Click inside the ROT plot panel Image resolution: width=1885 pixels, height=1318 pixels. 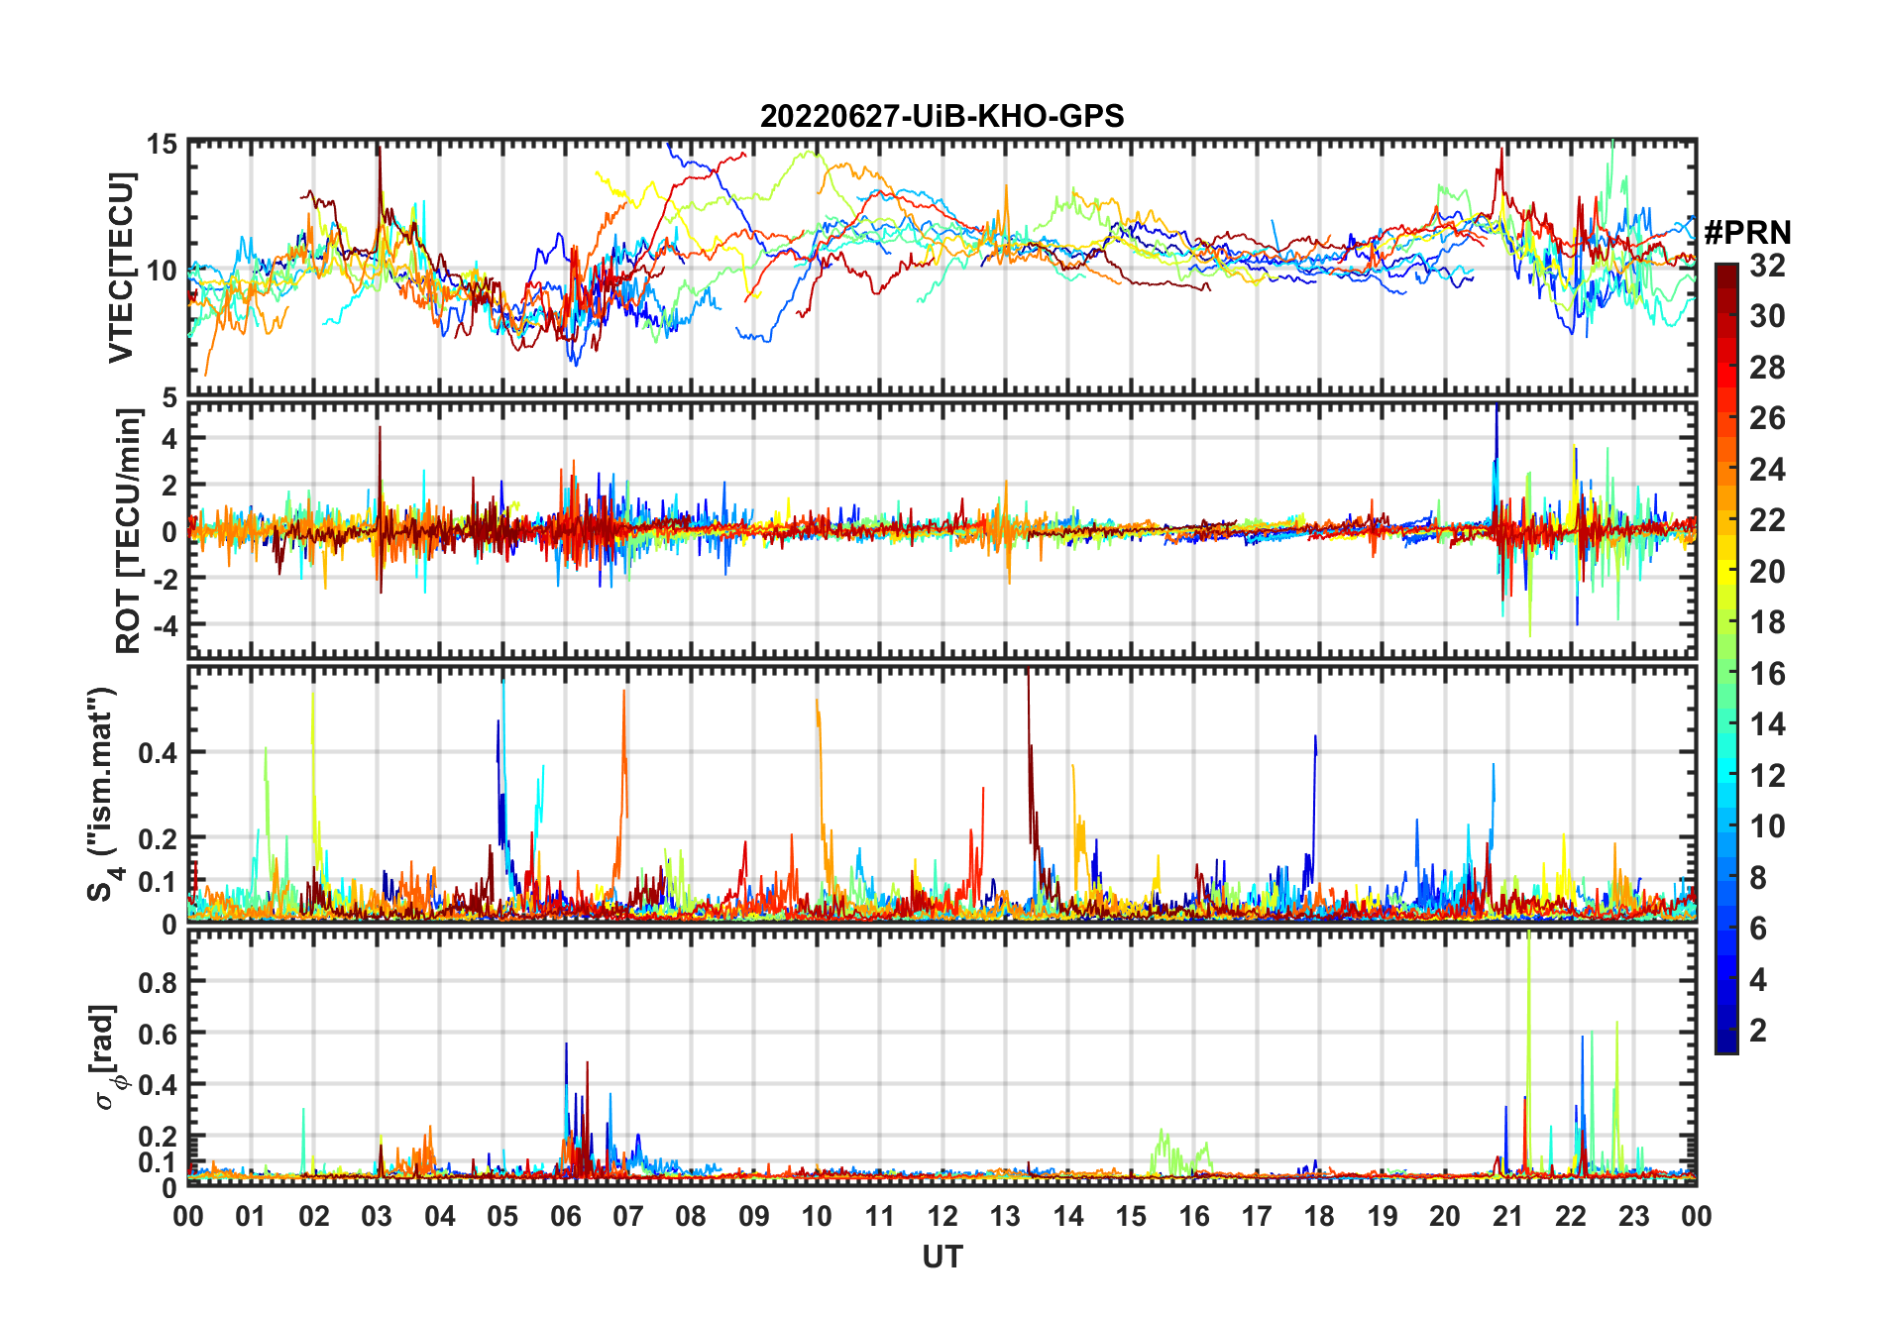[x=942, y=529]
